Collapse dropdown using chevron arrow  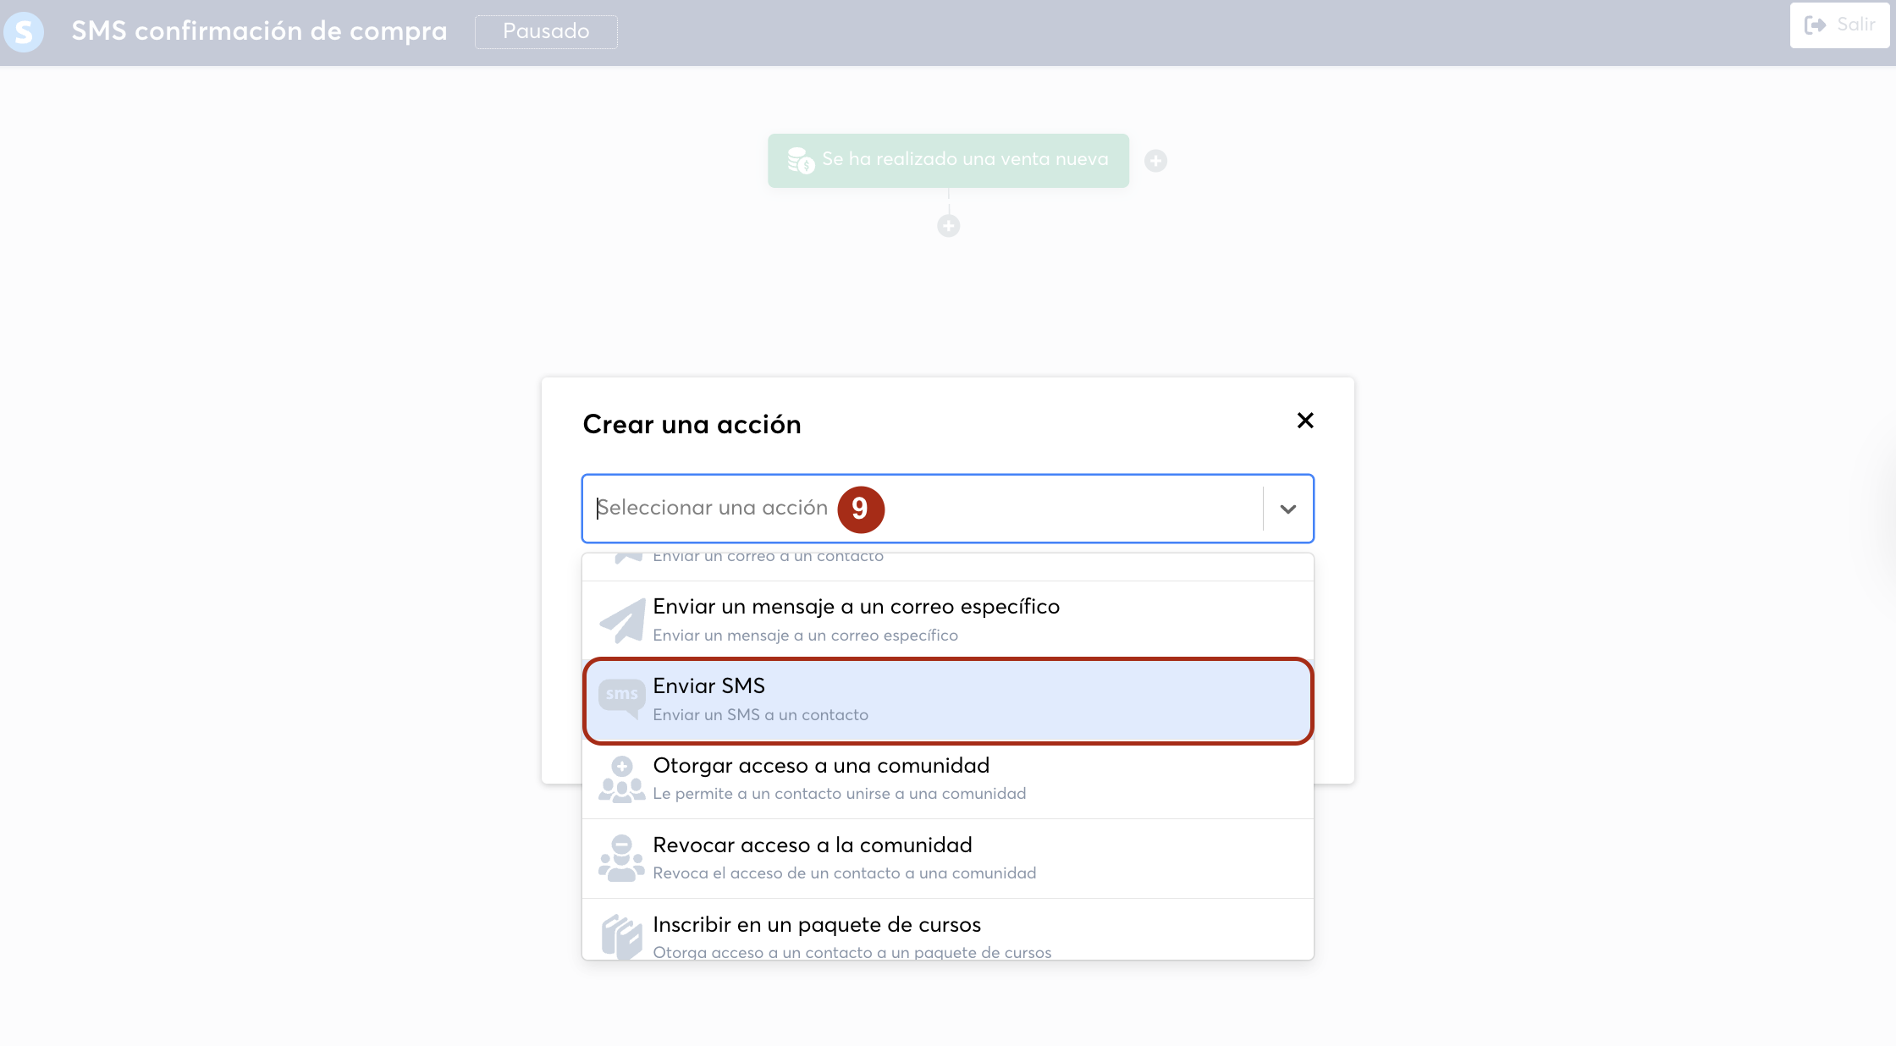tap(1287, 509)
